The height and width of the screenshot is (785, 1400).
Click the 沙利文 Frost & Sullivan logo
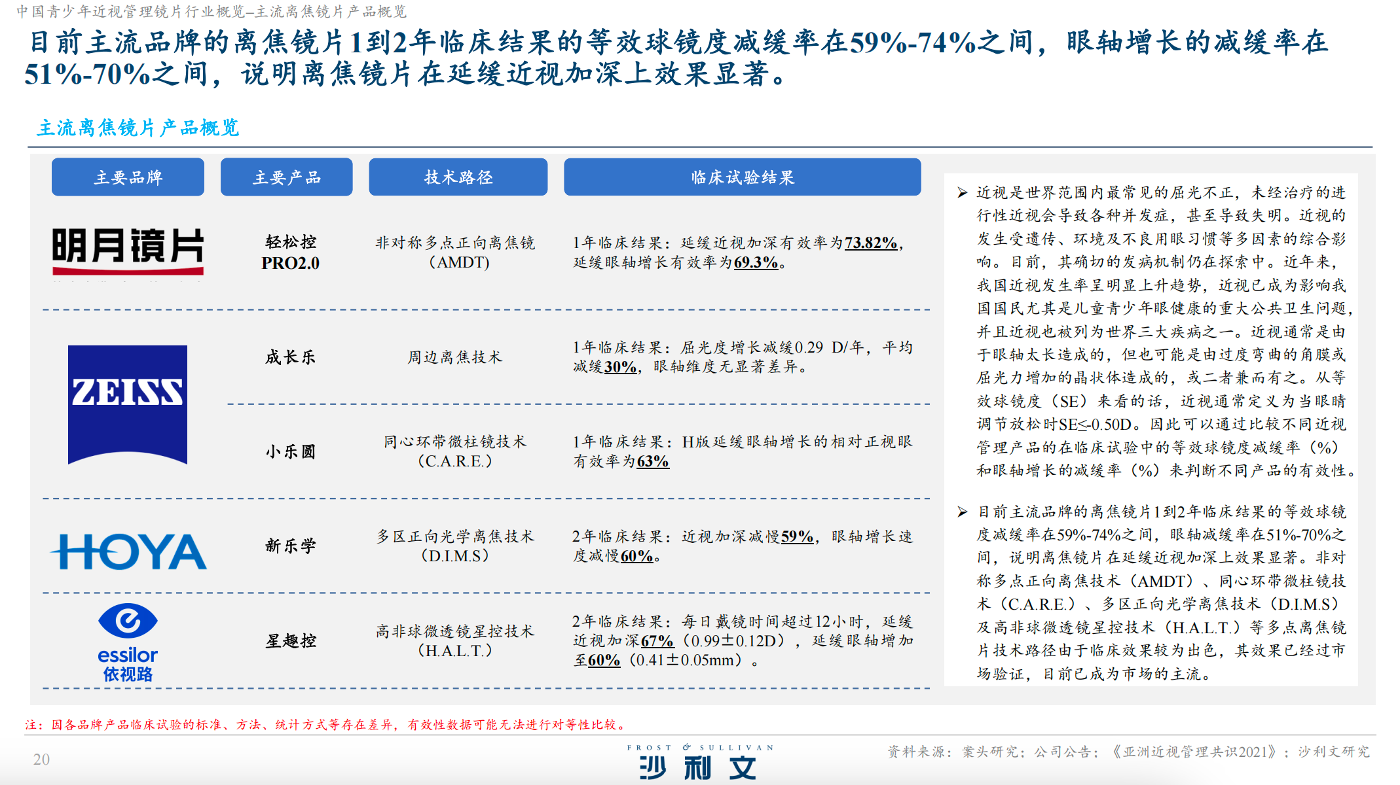(x=699, y=763)
